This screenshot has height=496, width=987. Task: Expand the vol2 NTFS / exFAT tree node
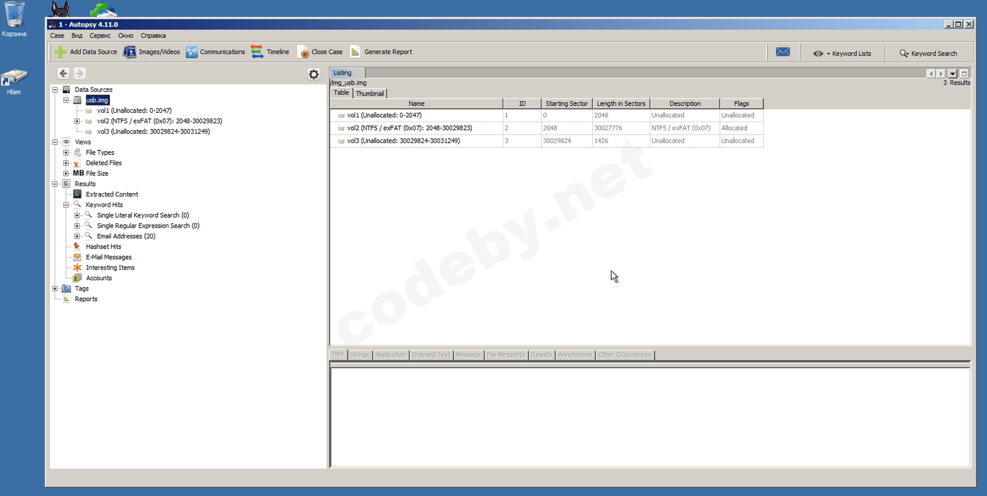[x=77, y=121]
